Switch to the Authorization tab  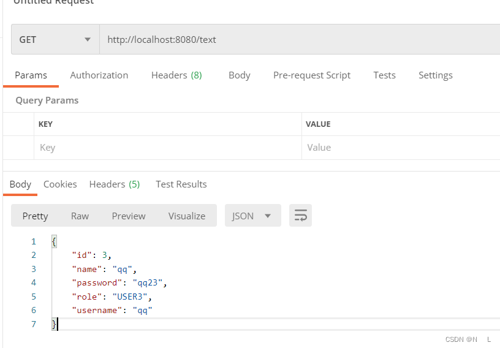pos(99,75)
